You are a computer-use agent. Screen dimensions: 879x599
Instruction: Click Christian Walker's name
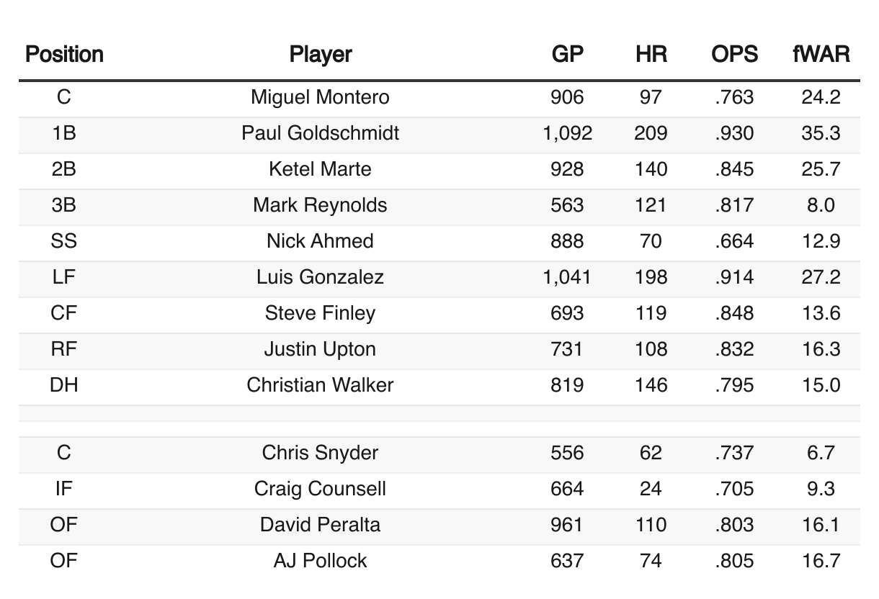point(320,385)
